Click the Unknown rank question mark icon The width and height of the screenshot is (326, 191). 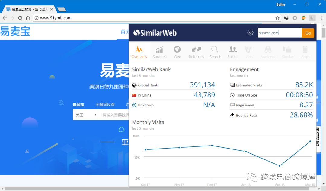click(134, 105)
